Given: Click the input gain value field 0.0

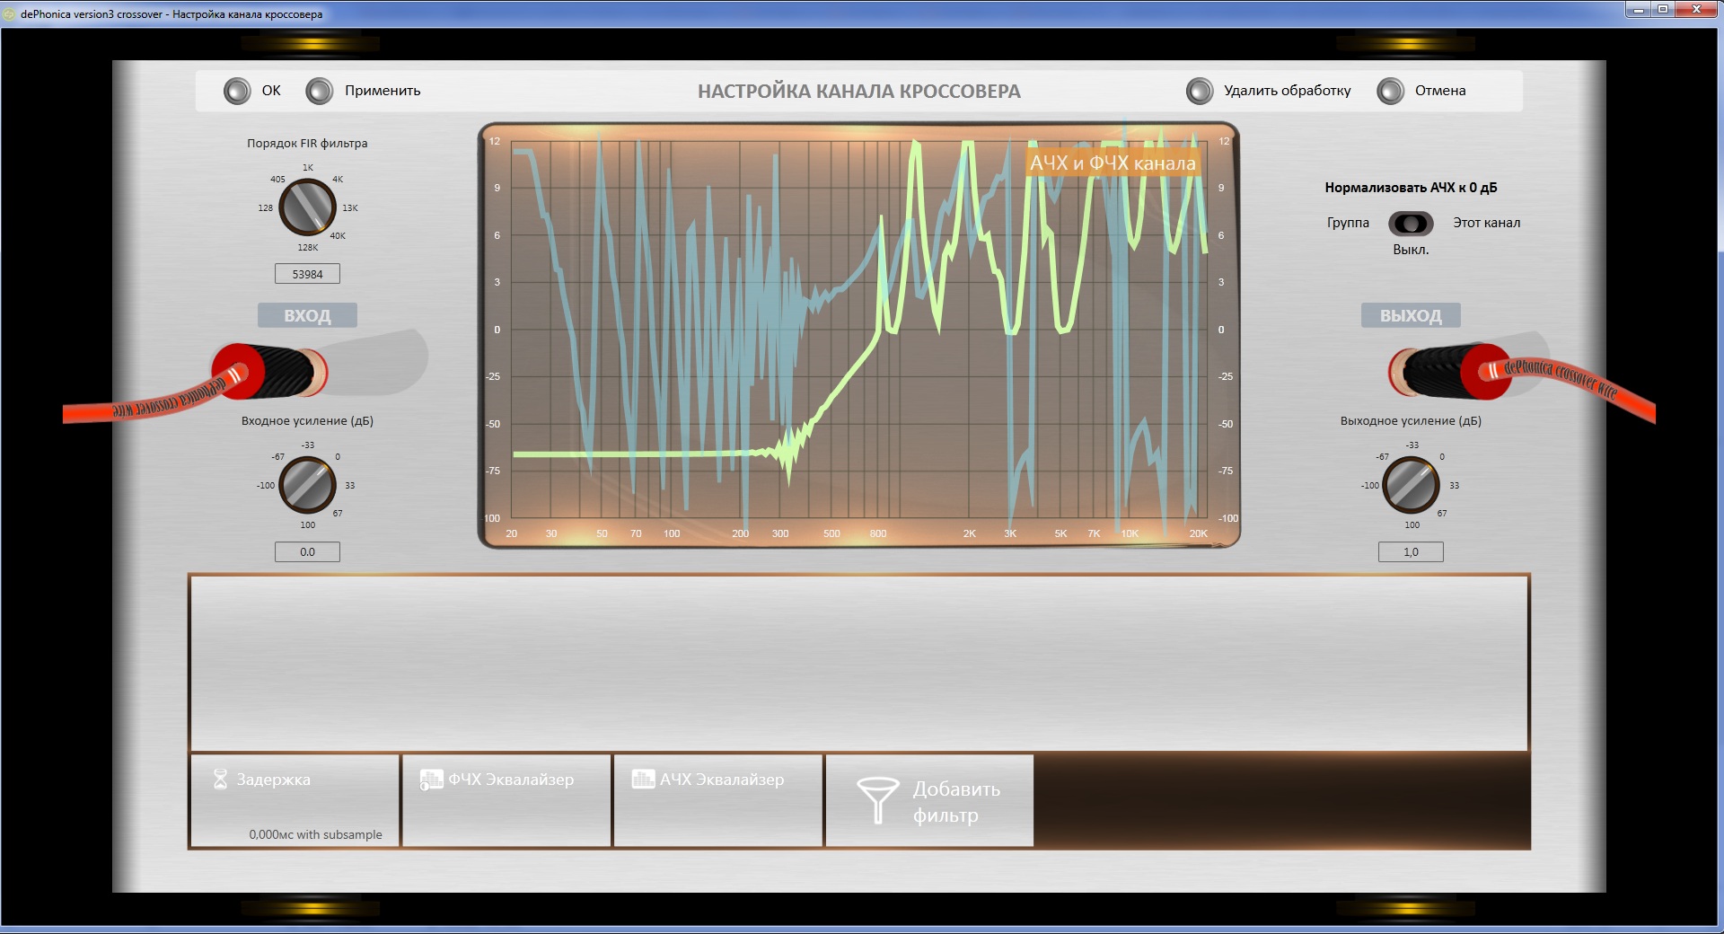Looking at the screenshot, I should tap(307, 551).
